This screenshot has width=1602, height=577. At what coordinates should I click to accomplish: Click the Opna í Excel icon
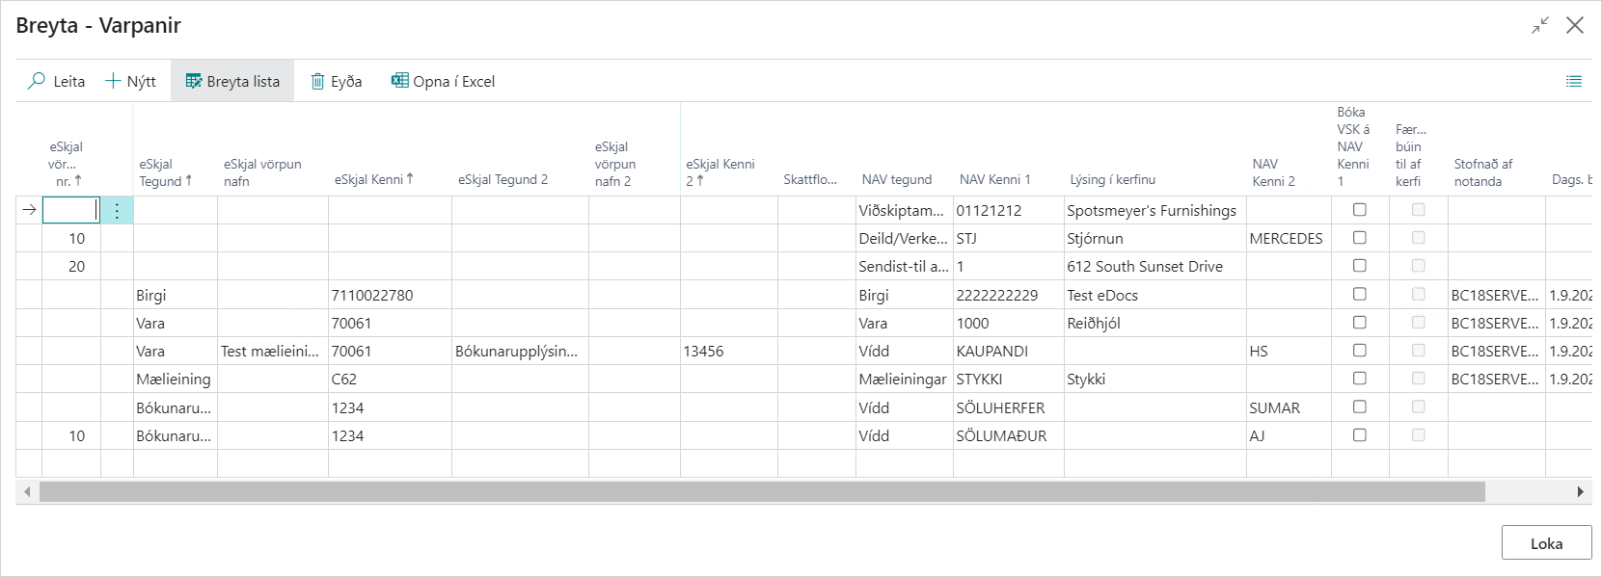pyautogui.click(x=399, y=81)
